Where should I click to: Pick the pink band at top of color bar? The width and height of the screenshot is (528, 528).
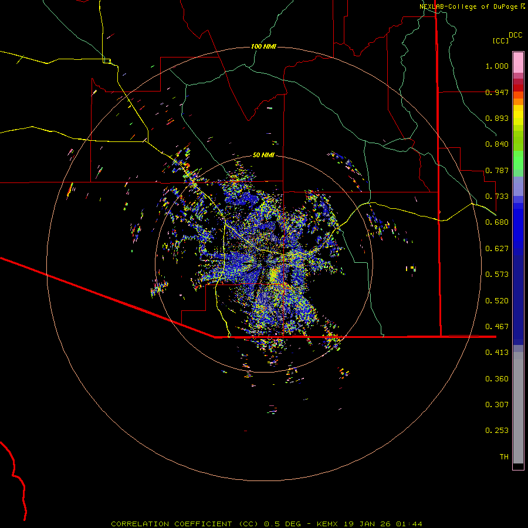point(518,63)
